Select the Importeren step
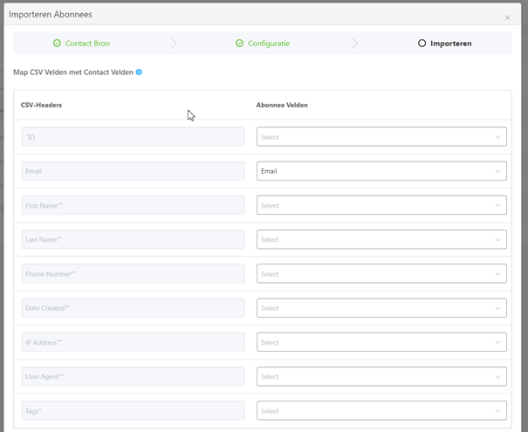Screen dimensions: 528x432 [450, 43]
